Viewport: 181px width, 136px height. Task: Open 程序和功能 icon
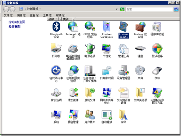[x=157, y=29]
